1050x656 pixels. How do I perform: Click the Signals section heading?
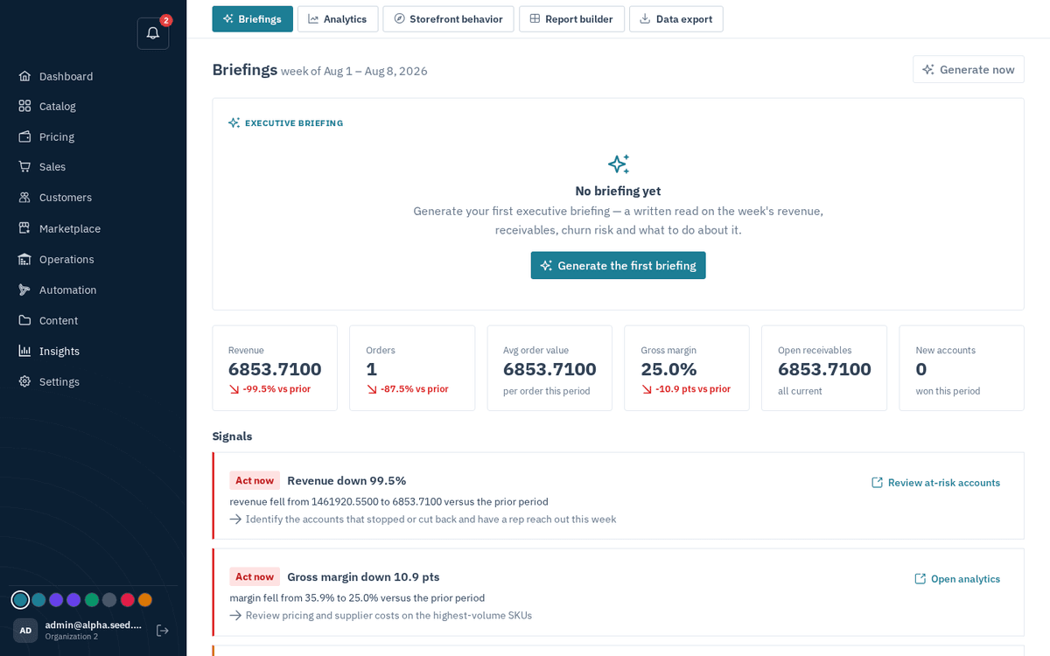point(232,436)
